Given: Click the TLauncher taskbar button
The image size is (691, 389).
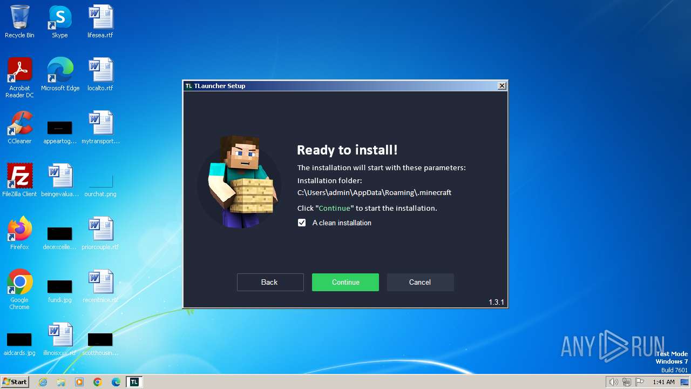Looking at the screenshot, I should pos(134,382).
